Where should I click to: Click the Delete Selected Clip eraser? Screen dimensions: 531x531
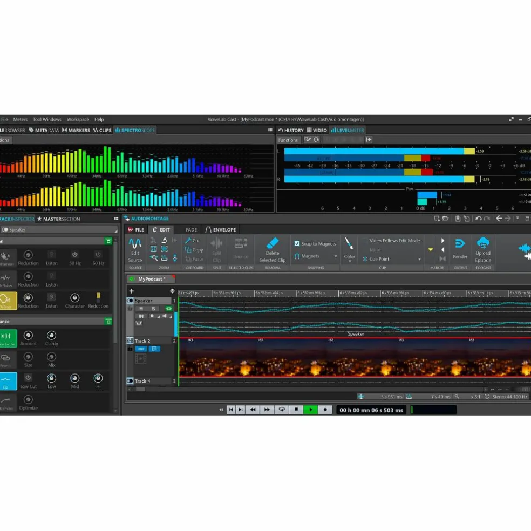273,243
